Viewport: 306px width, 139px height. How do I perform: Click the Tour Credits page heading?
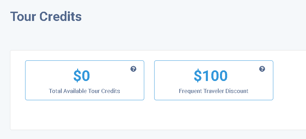click(x=46, y=16)
